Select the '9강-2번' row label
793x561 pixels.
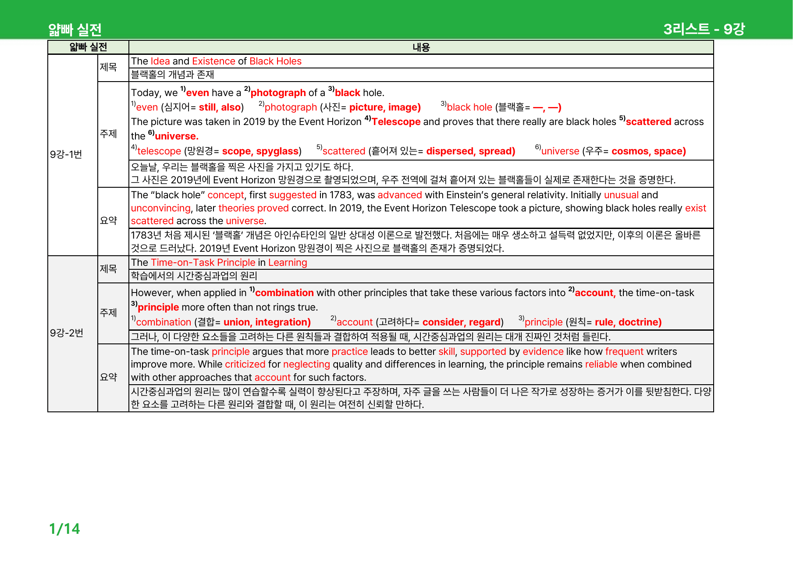coord(67,333)
